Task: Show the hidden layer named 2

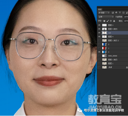Action: click(x=99, y=44)
